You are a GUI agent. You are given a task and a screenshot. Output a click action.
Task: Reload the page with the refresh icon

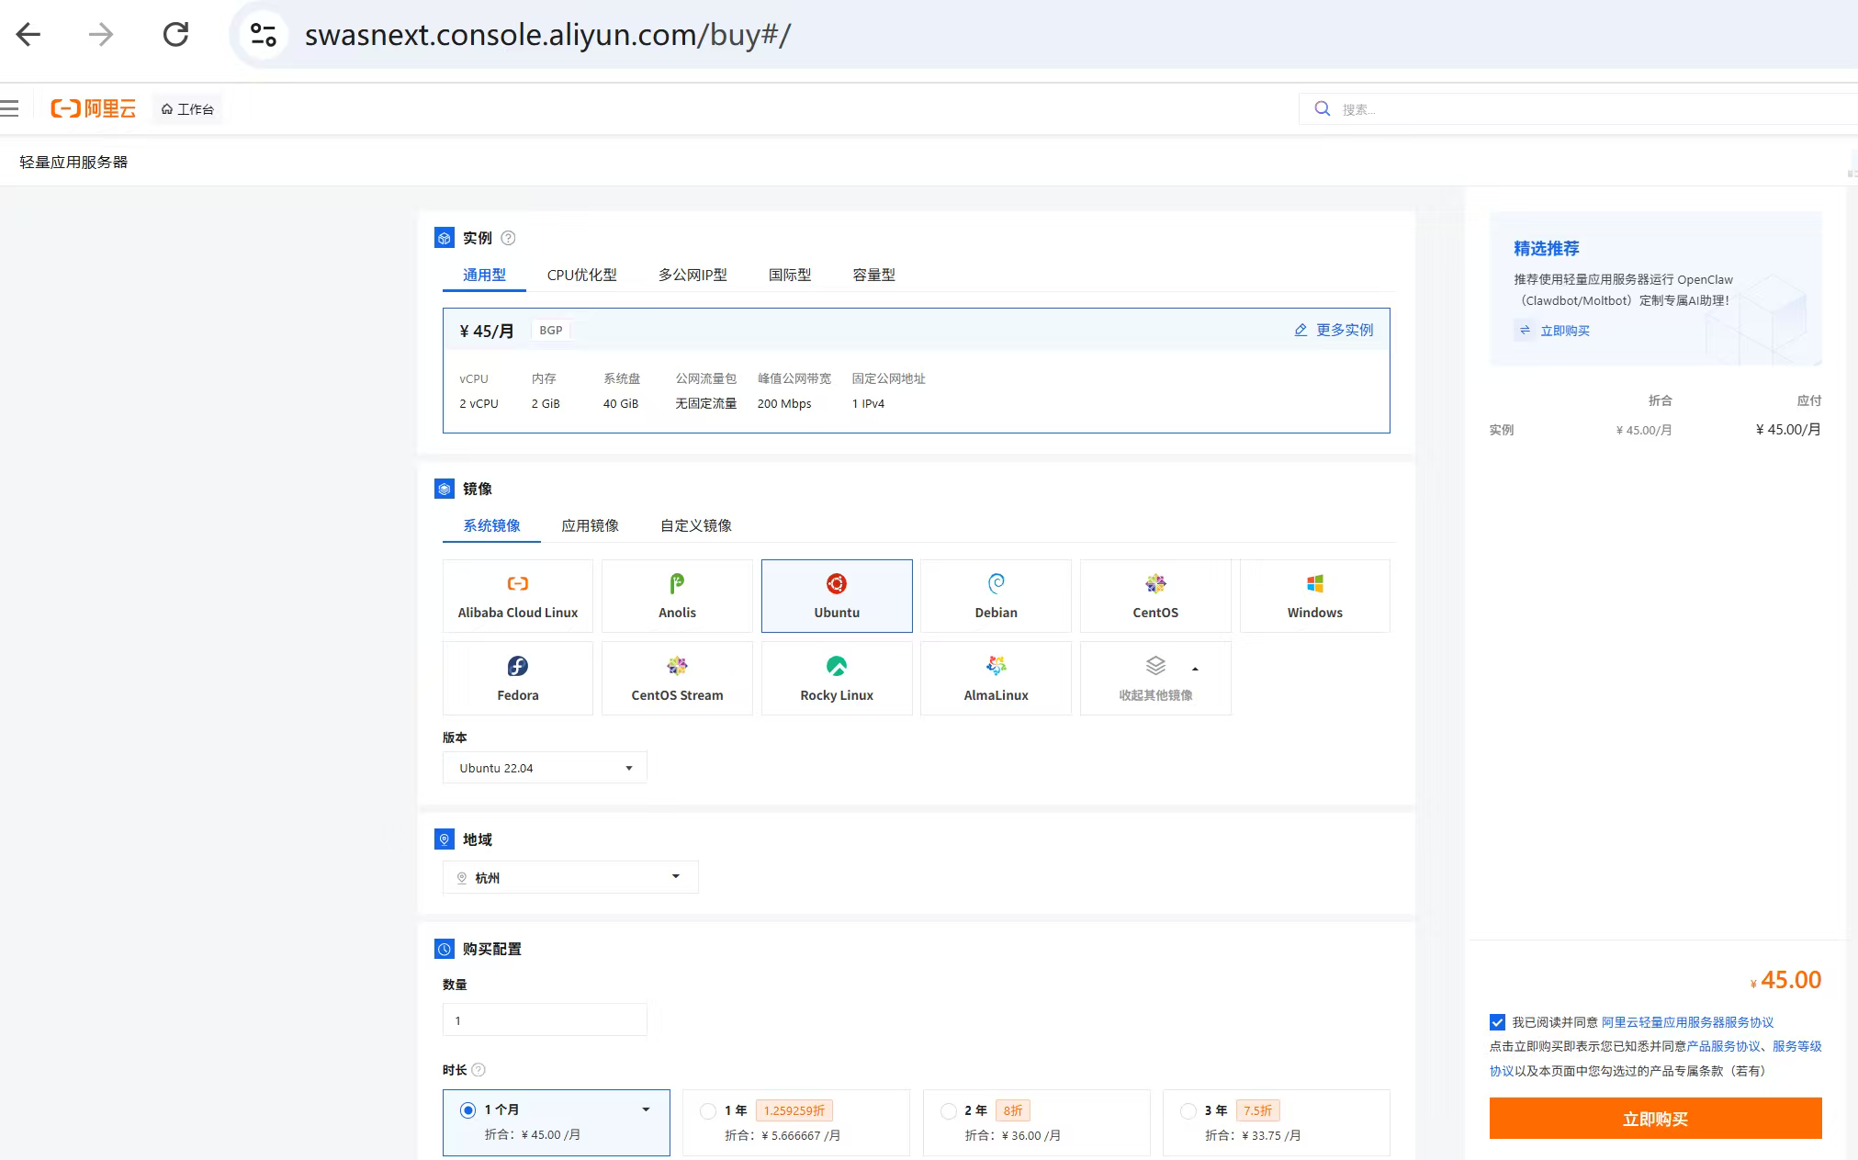[x=175, y=35]
